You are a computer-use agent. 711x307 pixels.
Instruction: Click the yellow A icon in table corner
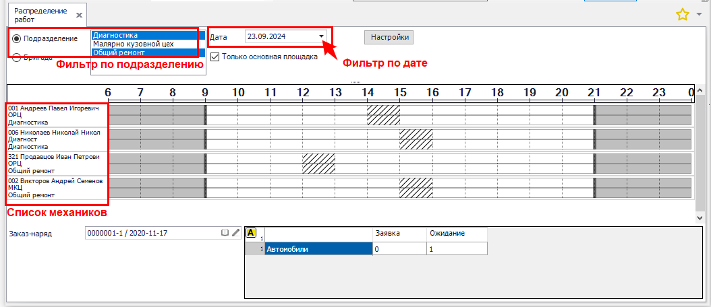pos(252,233)
